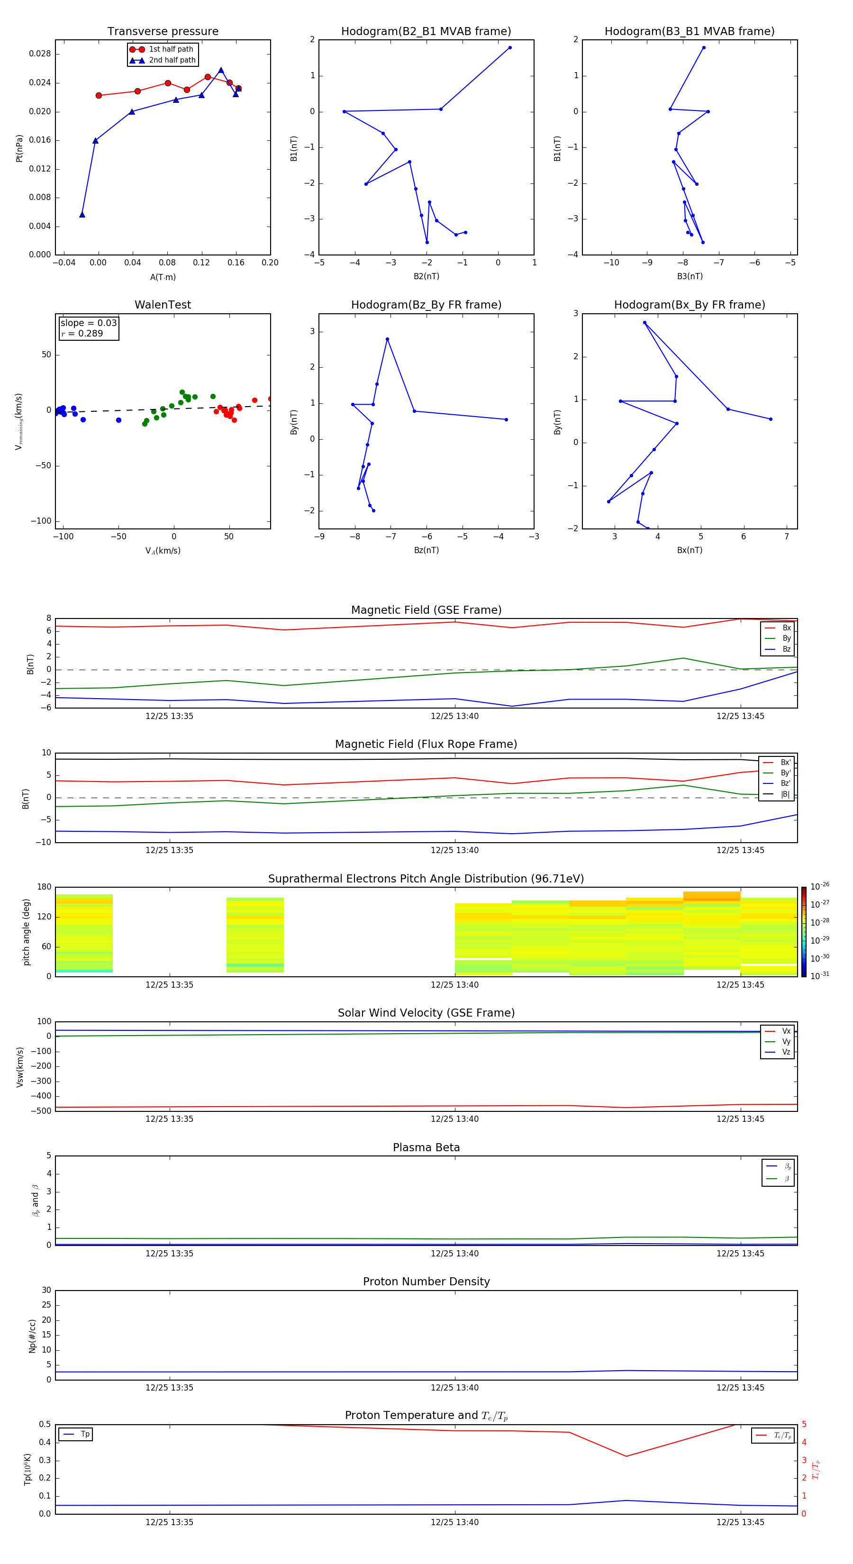Click the "Transverse pressure" plot title

163,31
